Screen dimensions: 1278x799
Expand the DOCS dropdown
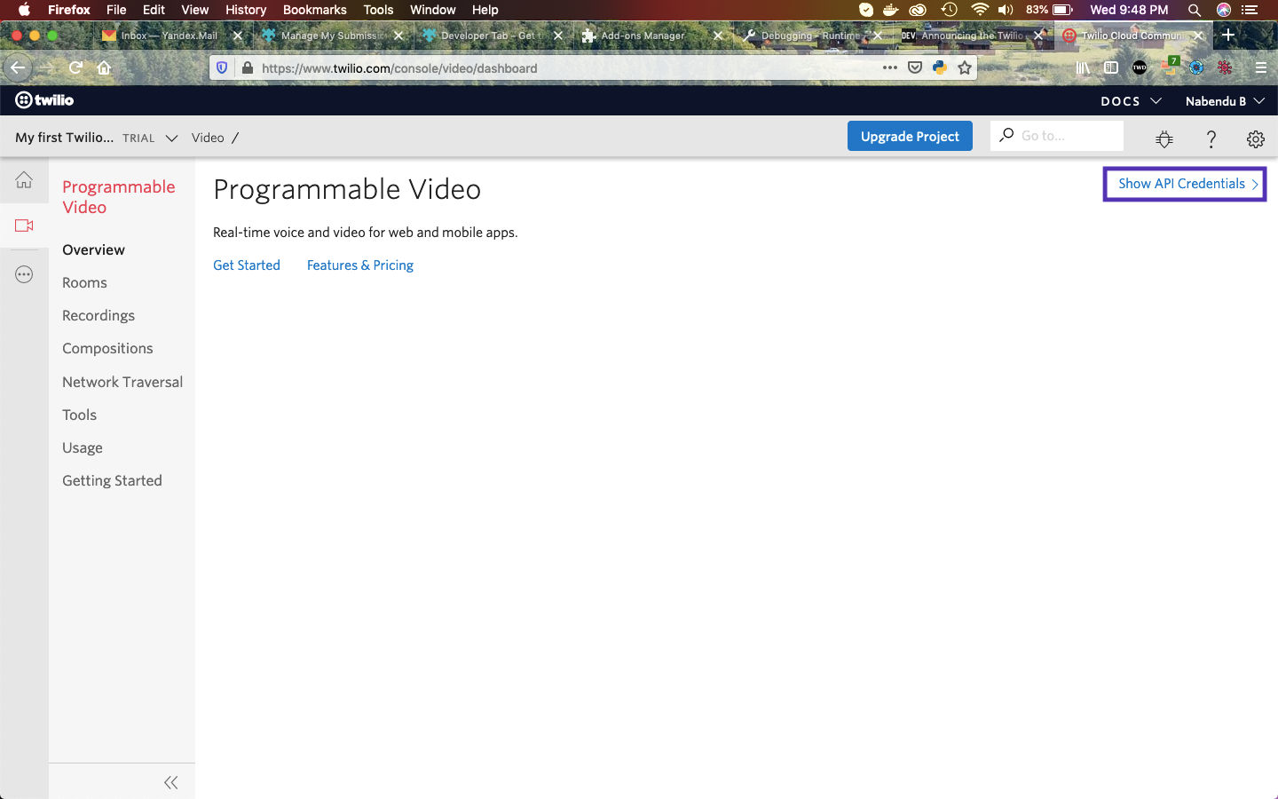point(1131,101)
